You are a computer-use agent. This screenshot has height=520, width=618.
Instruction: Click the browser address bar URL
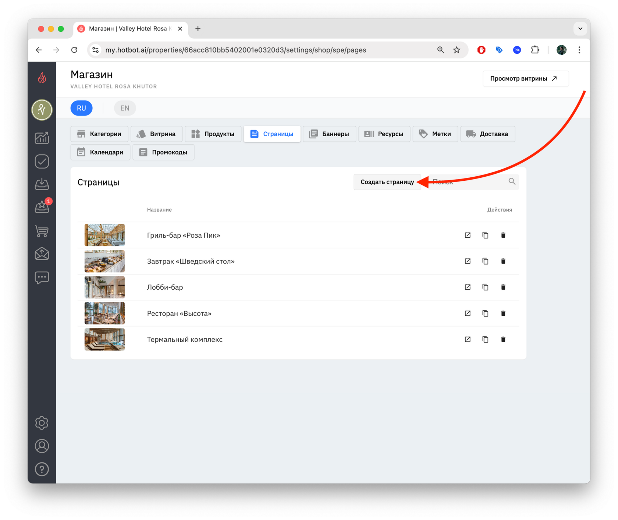pyautogui.click(x=235, y=50)
